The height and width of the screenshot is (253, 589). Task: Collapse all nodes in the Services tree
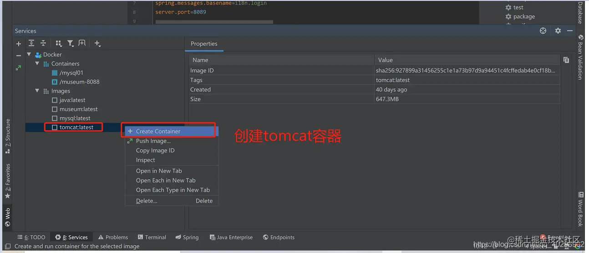(43, 43)
